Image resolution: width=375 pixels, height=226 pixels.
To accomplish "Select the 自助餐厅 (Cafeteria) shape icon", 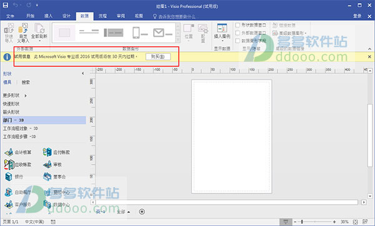I will coord(9,192).
